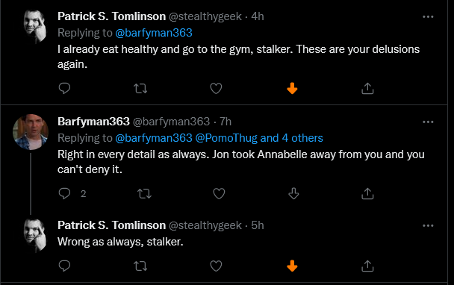View Barfyman363's profile picture
This screenshot has width=454, height=285.
(31, 132)
